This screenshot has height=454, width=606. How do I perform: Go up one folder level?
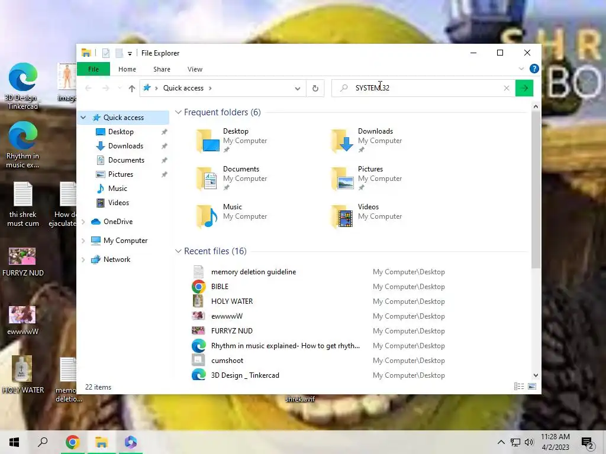pos(132,89)
